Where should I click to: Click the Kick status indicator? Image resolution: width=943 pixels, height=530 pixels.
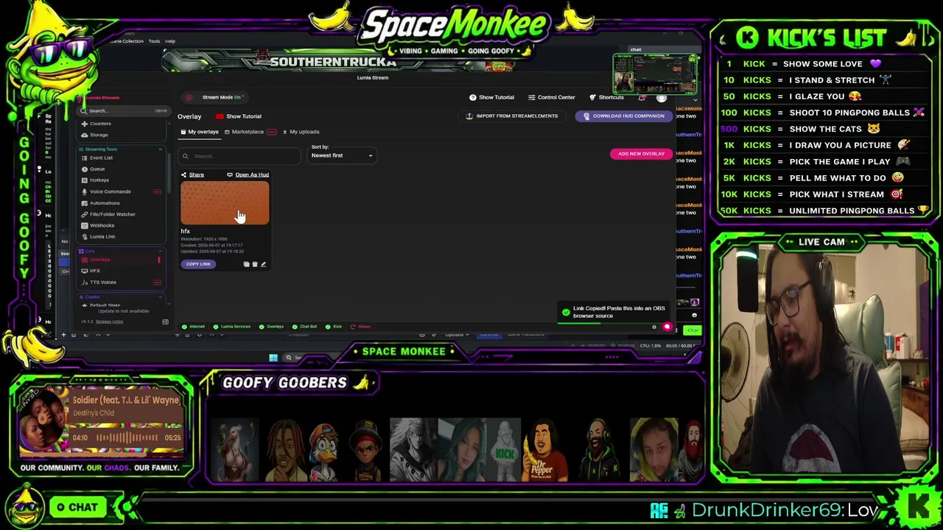333,327
